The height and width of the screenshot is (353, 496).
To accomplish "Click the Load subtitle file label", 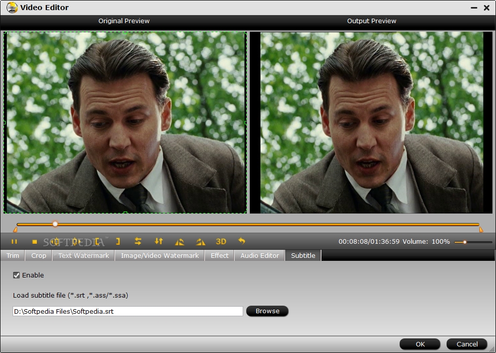I will click(x=71, y=296).
